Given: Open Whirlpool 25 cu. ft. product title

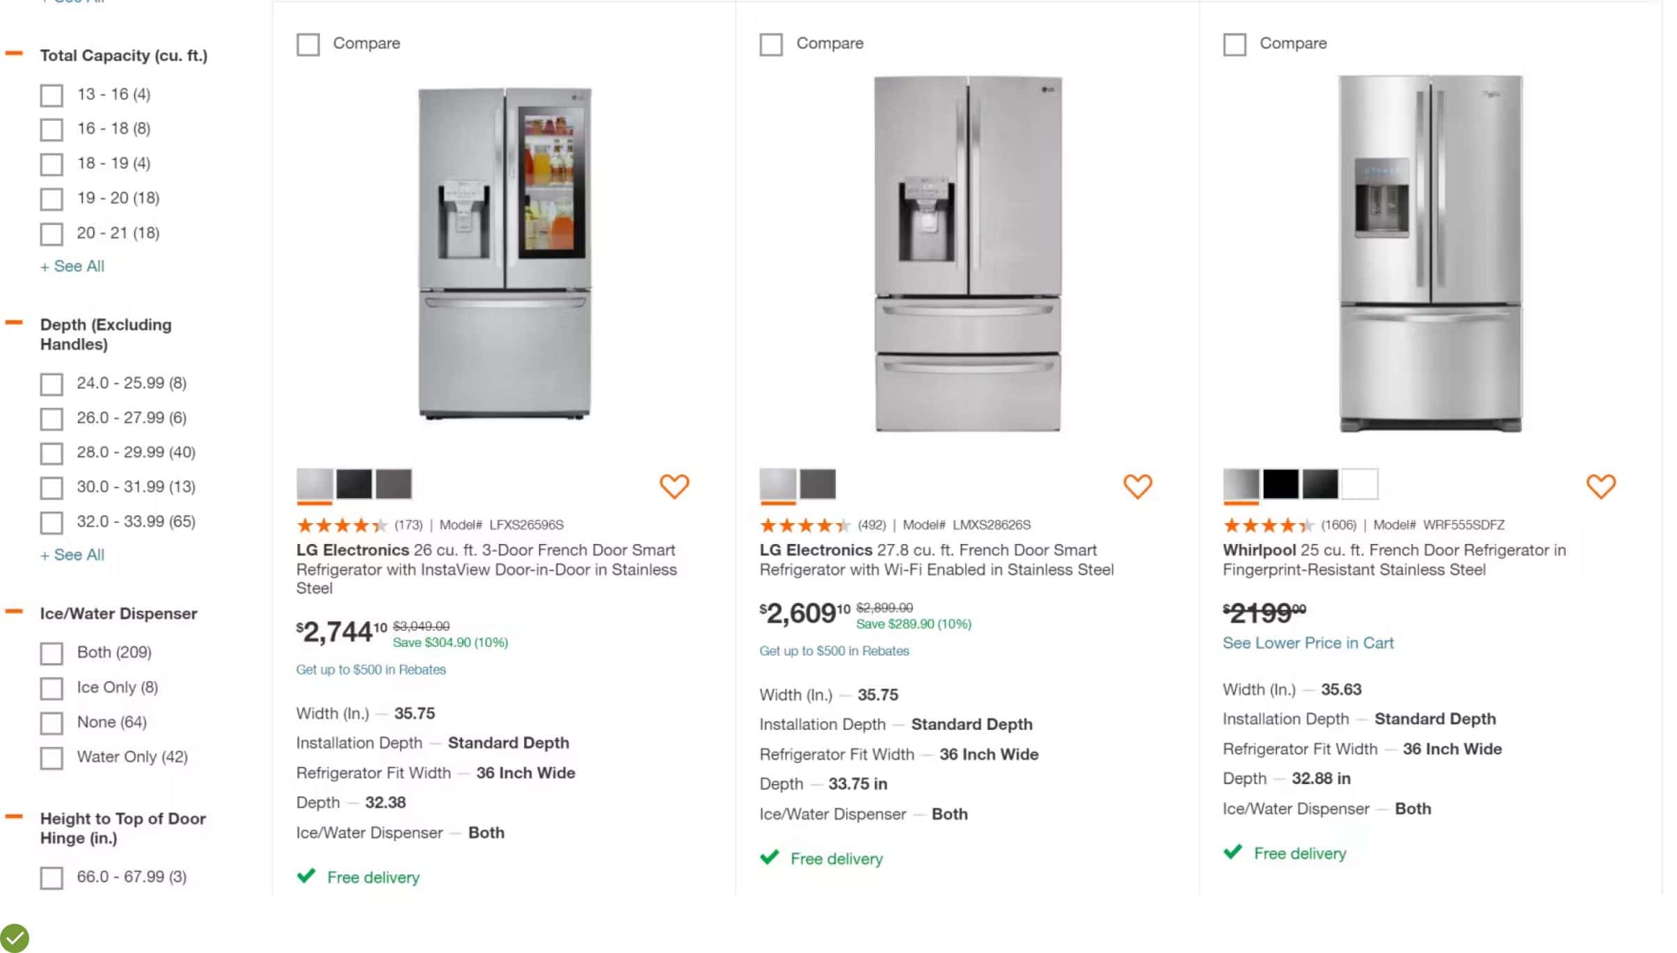Looking at the screenshot, I should (x=1394, y=560).
